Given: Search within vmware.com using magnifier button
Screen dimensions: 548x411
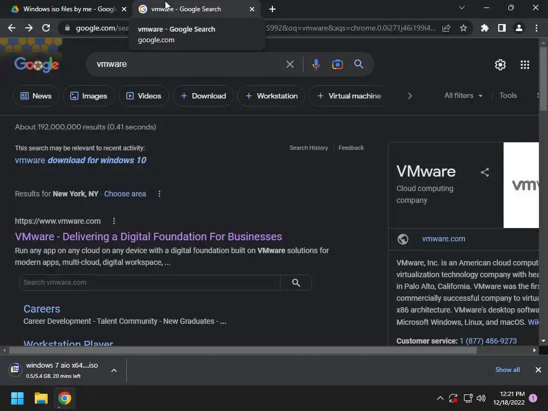Looking at the screenshot, I should click(x=296, y=283).
